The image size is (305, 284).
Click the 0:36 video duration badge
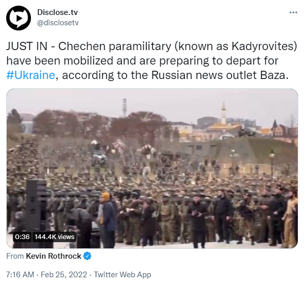click(22, 237)
